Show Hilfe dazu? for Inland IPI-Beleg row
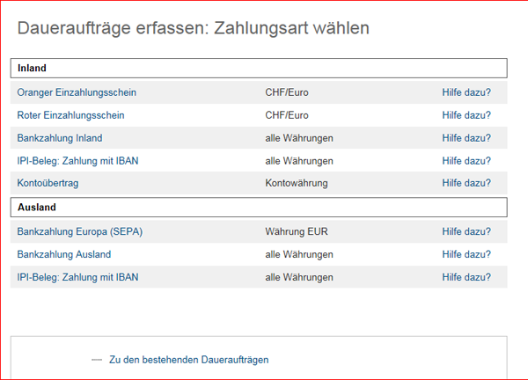 click(466, 161)
